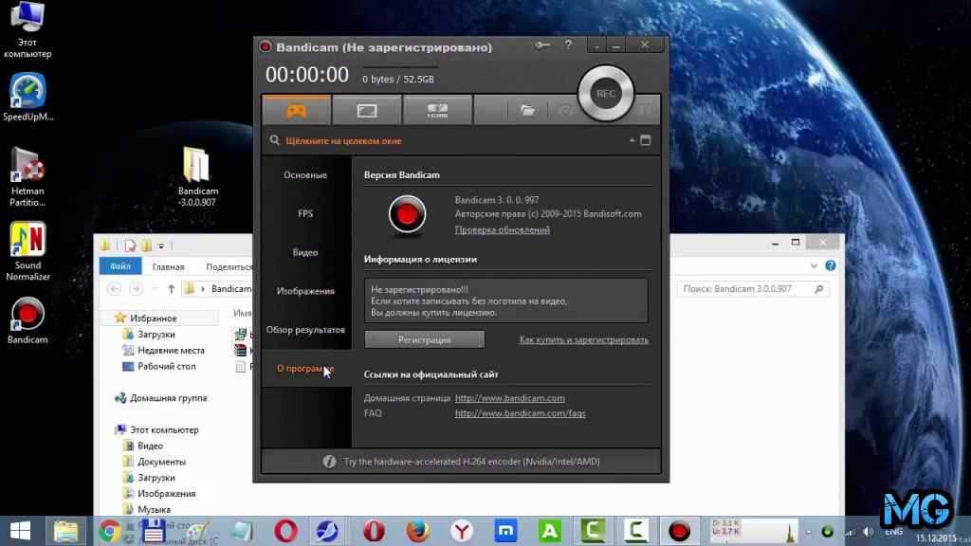This screenshot has height=546, width=971.
Task: Collapse the panel with the small up arrow
Action: click(632, 140)
